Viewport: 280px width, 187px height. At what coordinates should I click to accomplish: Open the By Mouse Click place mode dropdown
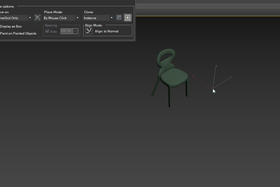click(x=61, y=18)
